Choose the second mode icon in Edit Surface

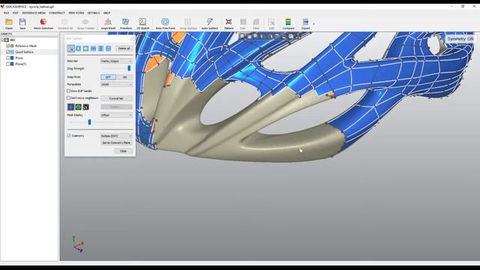pyautogui.click(x=78, y=48)
